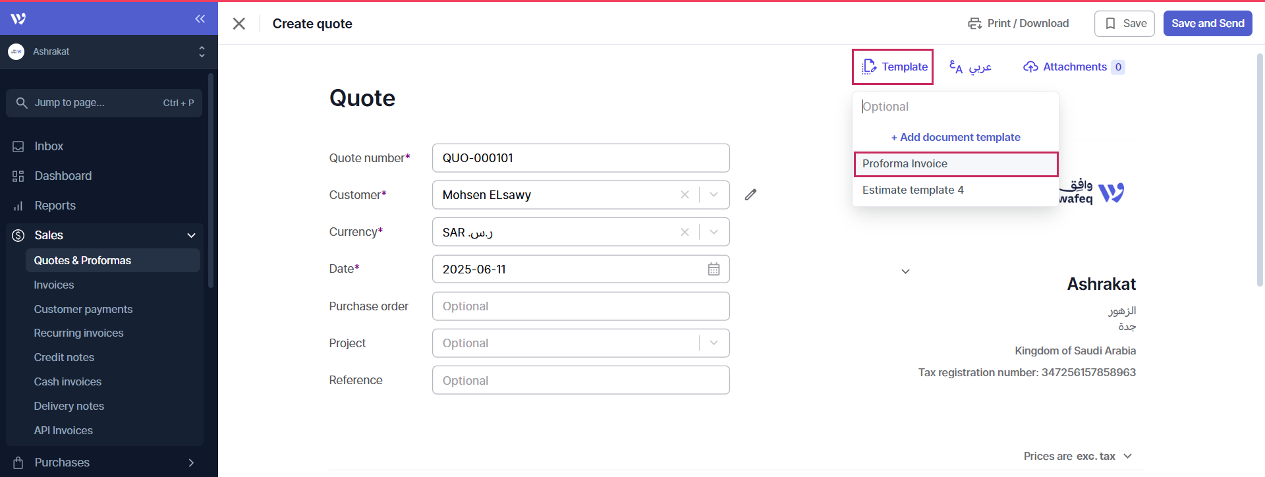Switch document language to Arabic
This screenshot has height=477, width=1265.
pyautogui.click(x=970, y=67)
